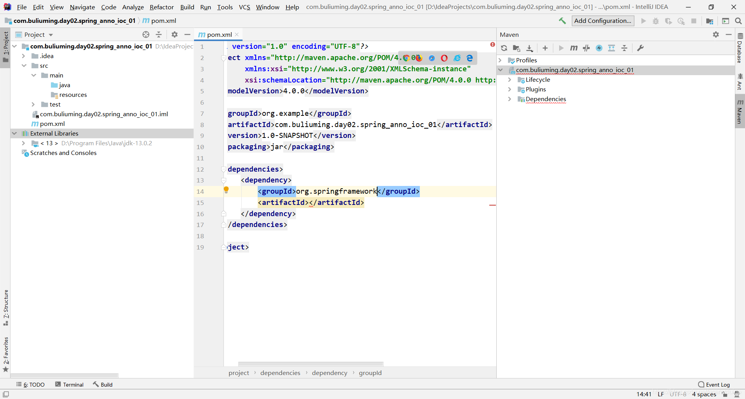Click the editor horizontal scrollbar
Viewport: 745px width, 399px height.
click(x=310, y=364)
